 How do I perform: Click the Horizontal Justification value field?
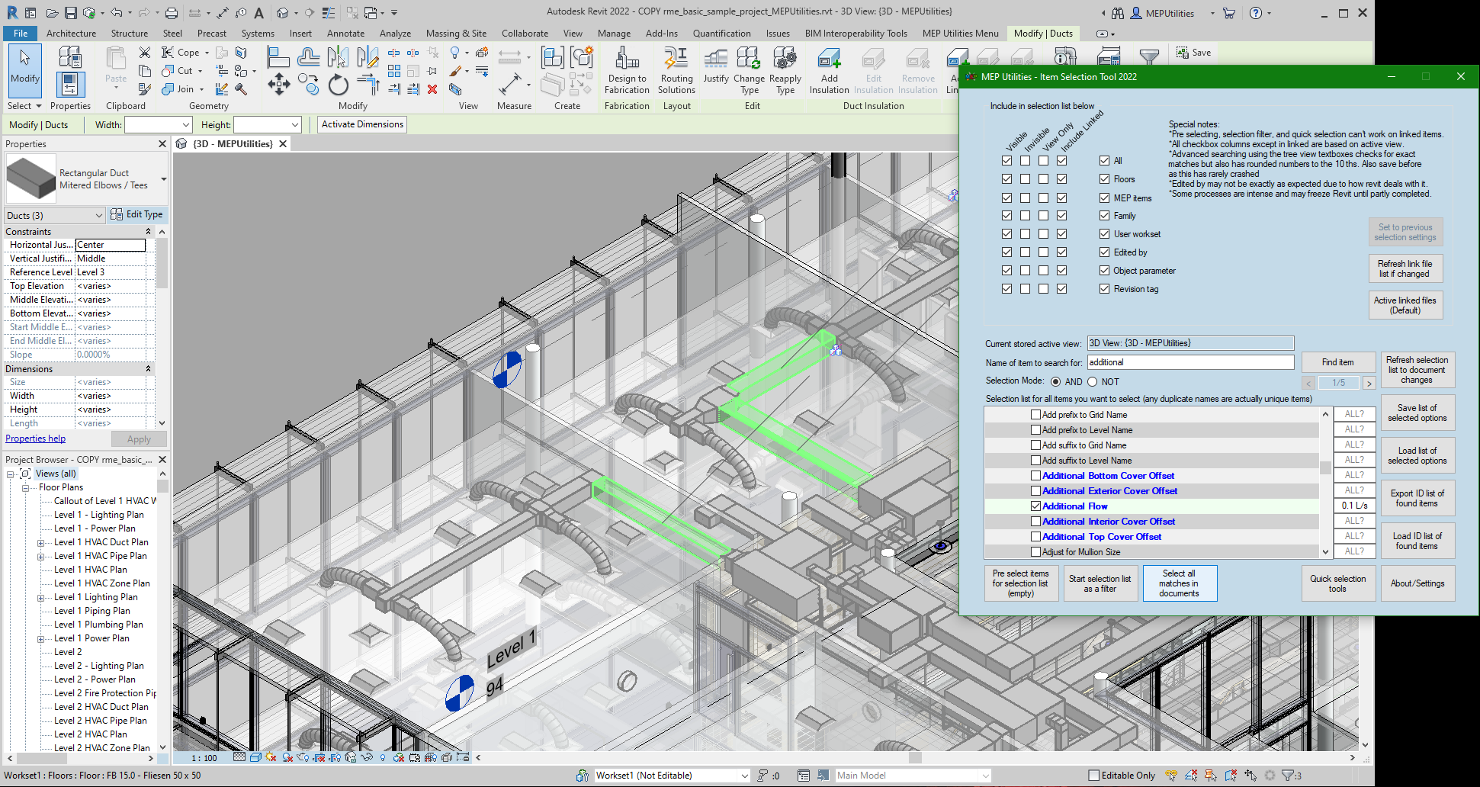[111, 245]
